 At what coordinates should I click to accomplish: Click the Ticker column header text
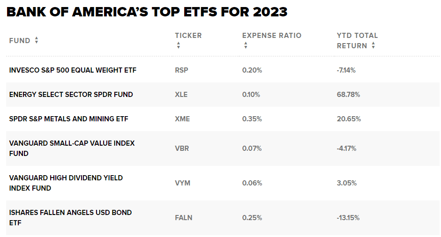click(x=188, y=36)
